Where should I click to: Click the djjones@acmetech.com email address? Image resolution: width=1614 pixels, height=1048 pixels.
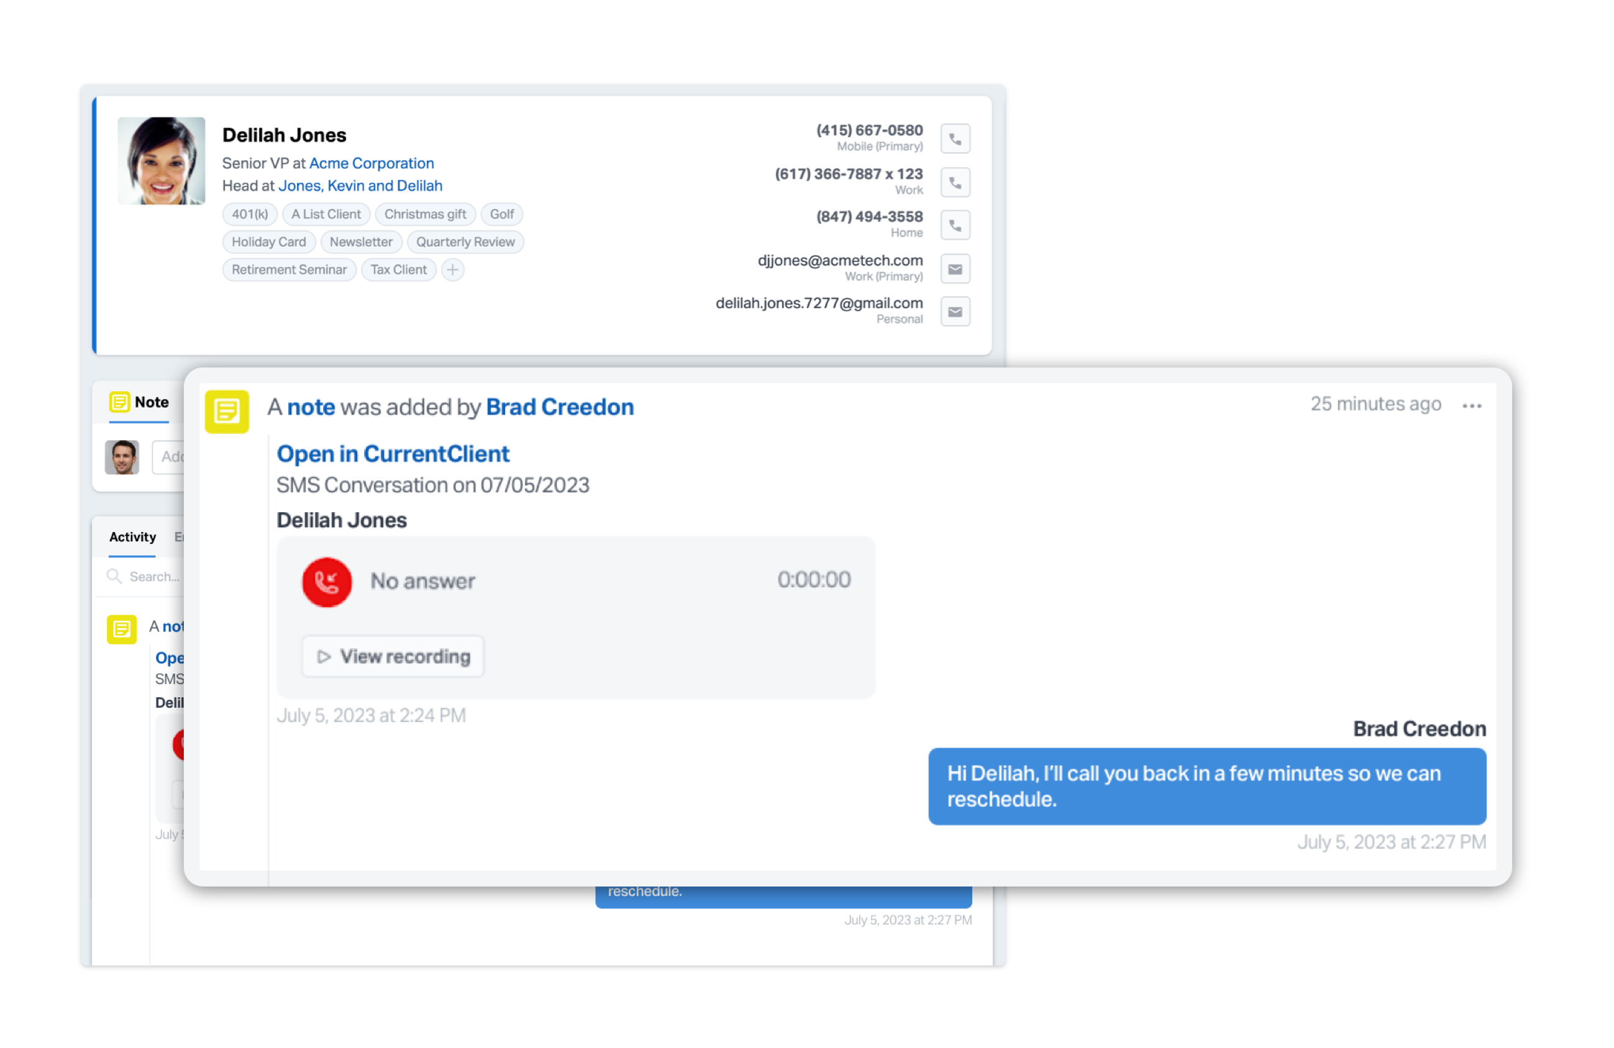pos(840,261)
